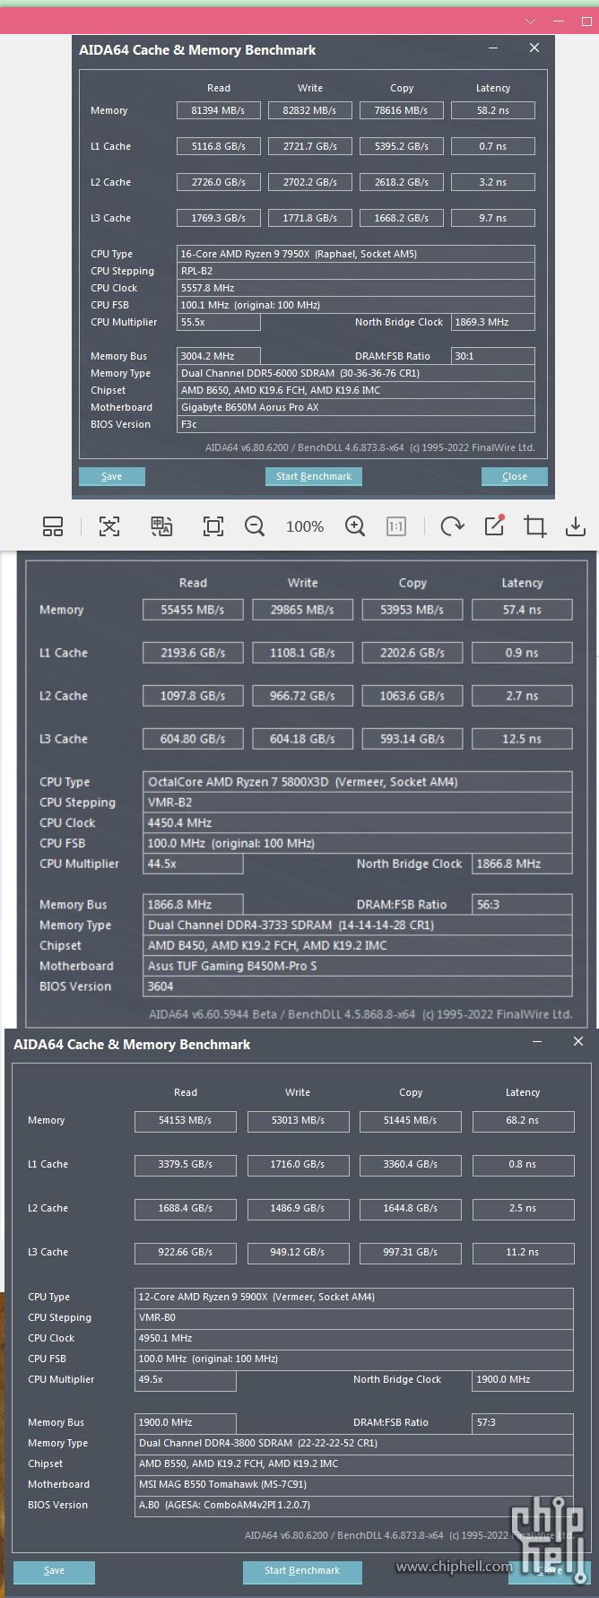Click CPU Multiplier value 49.5x
Image resolution: width=599 pixels, height=1598 pixels.
click(x=186, y=1379)
